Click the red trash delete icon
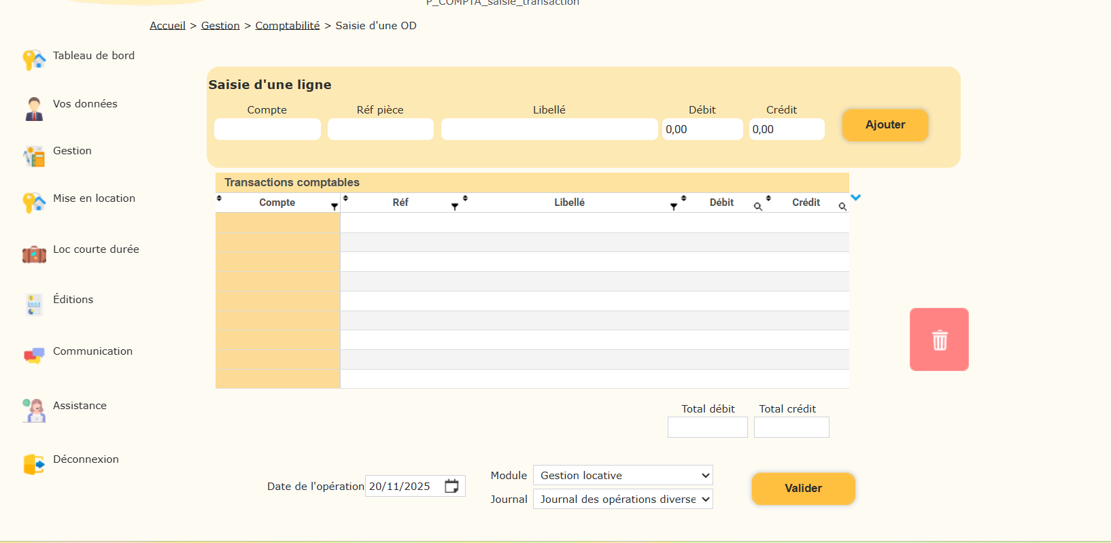The width and height of the screenshot is (1111, 543). [x=939, y=340]
